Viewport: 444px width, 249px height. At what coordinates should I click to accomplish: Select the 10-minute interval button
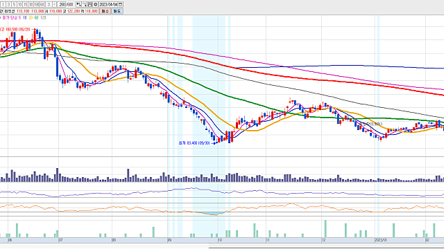click(x=19, y=5)
